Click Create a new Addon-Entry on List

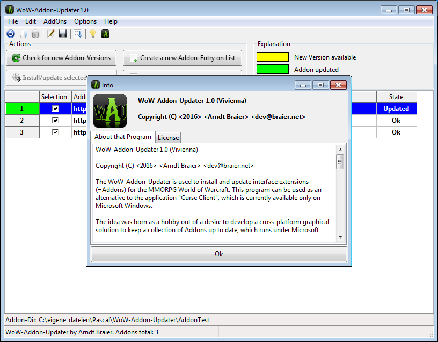[182, 58]
